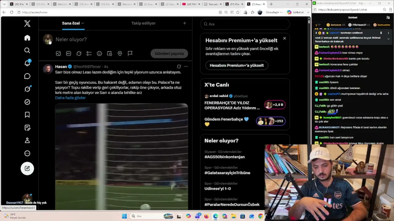Add location tag to post

120,53
